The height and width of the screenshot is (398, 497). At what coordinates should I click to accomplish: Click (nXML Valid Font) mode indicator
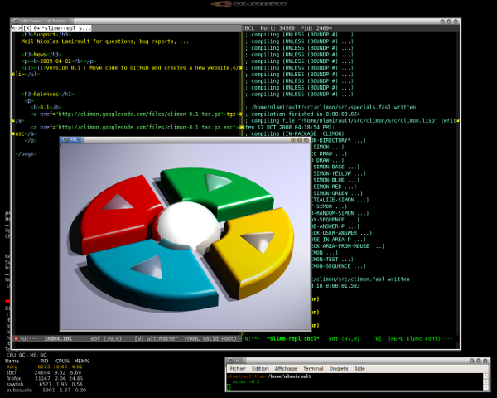210,338
